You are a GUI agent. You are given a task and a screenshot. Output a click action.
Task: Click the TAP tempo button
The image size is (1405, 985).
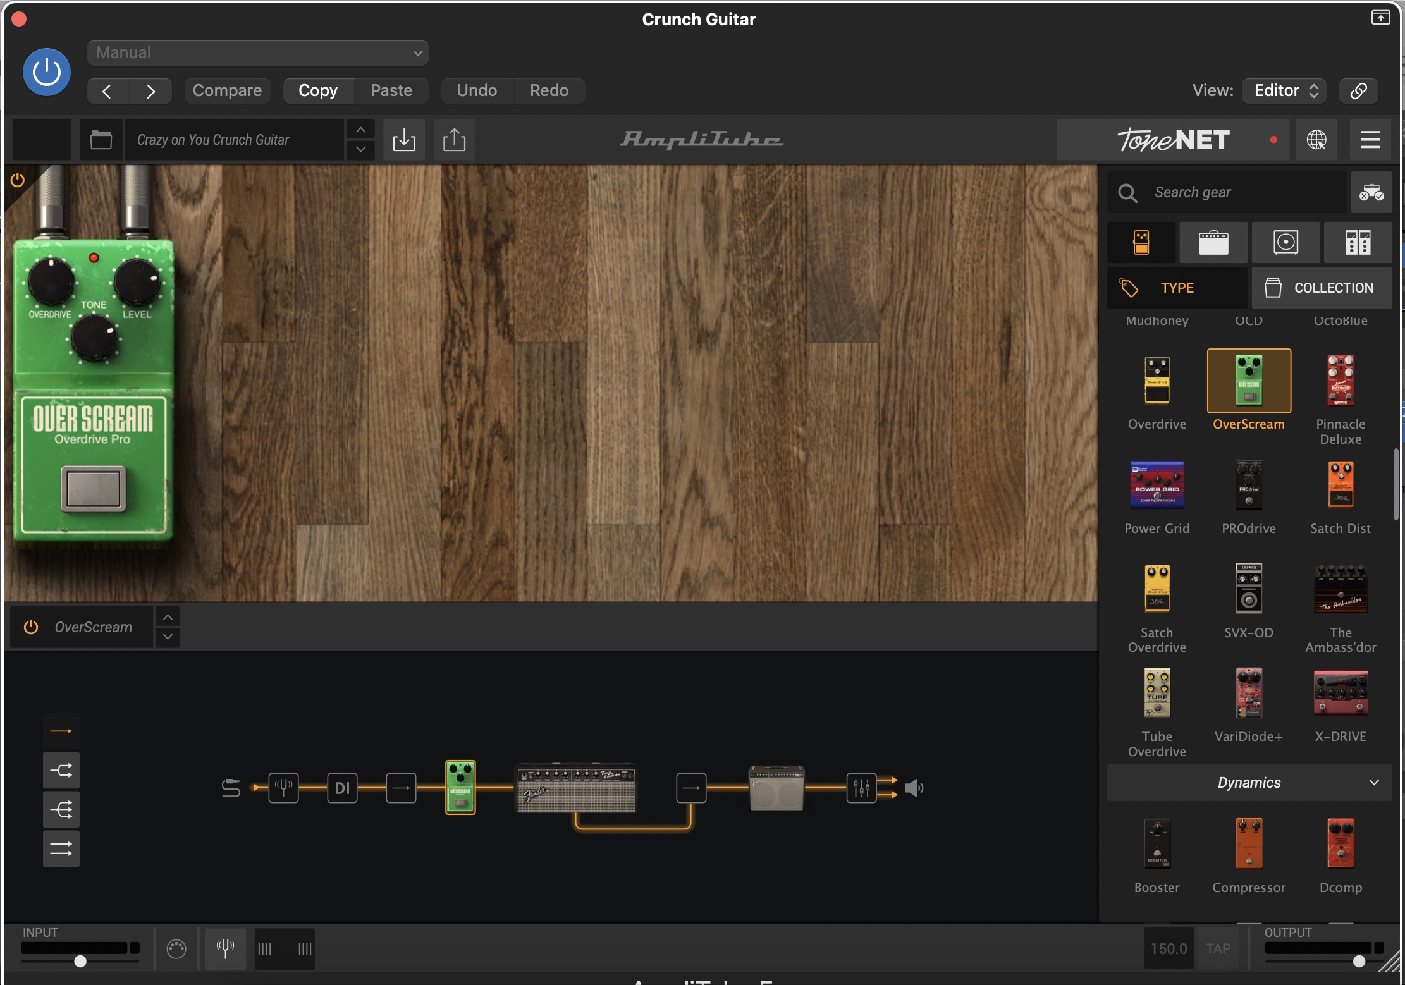point(1218,948)
